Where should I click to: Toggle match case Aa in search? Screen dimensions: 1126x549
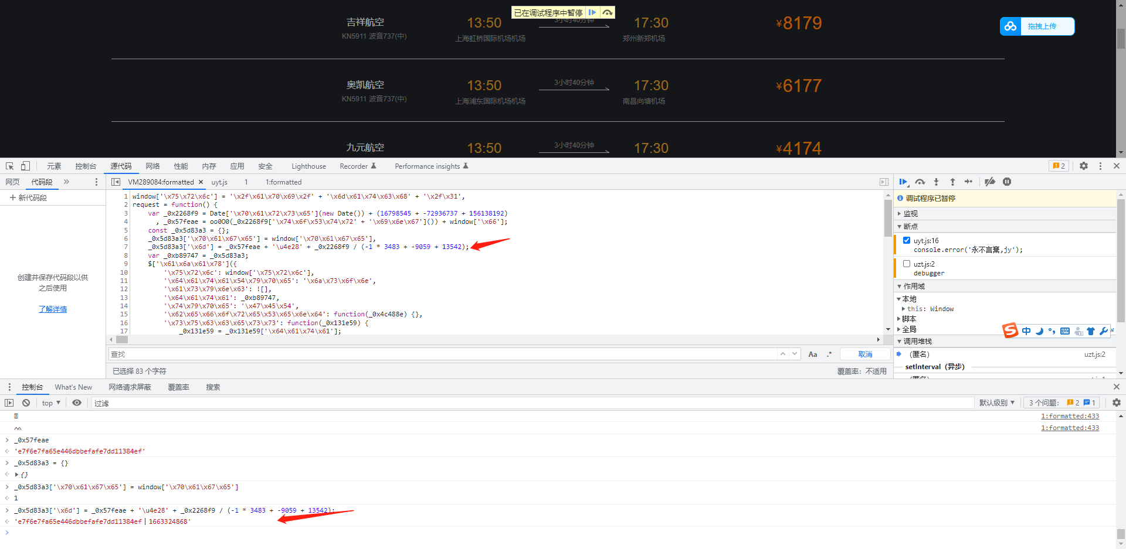(x=813, y=354)
